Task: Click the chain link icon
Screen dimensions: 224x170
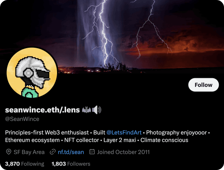Action: coord(53,152)
